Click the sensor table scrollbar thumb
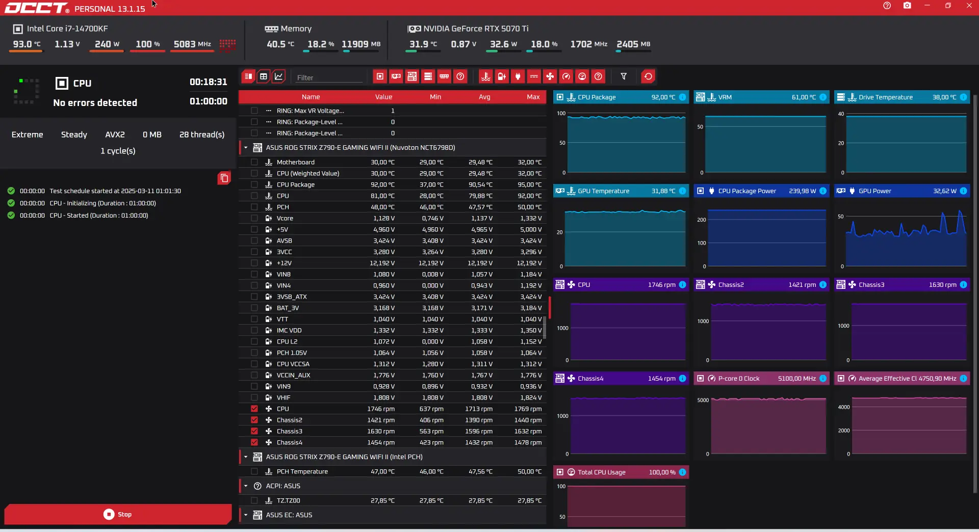The height and width of the screenshot is (532, 979). click(x=545, y=327)
